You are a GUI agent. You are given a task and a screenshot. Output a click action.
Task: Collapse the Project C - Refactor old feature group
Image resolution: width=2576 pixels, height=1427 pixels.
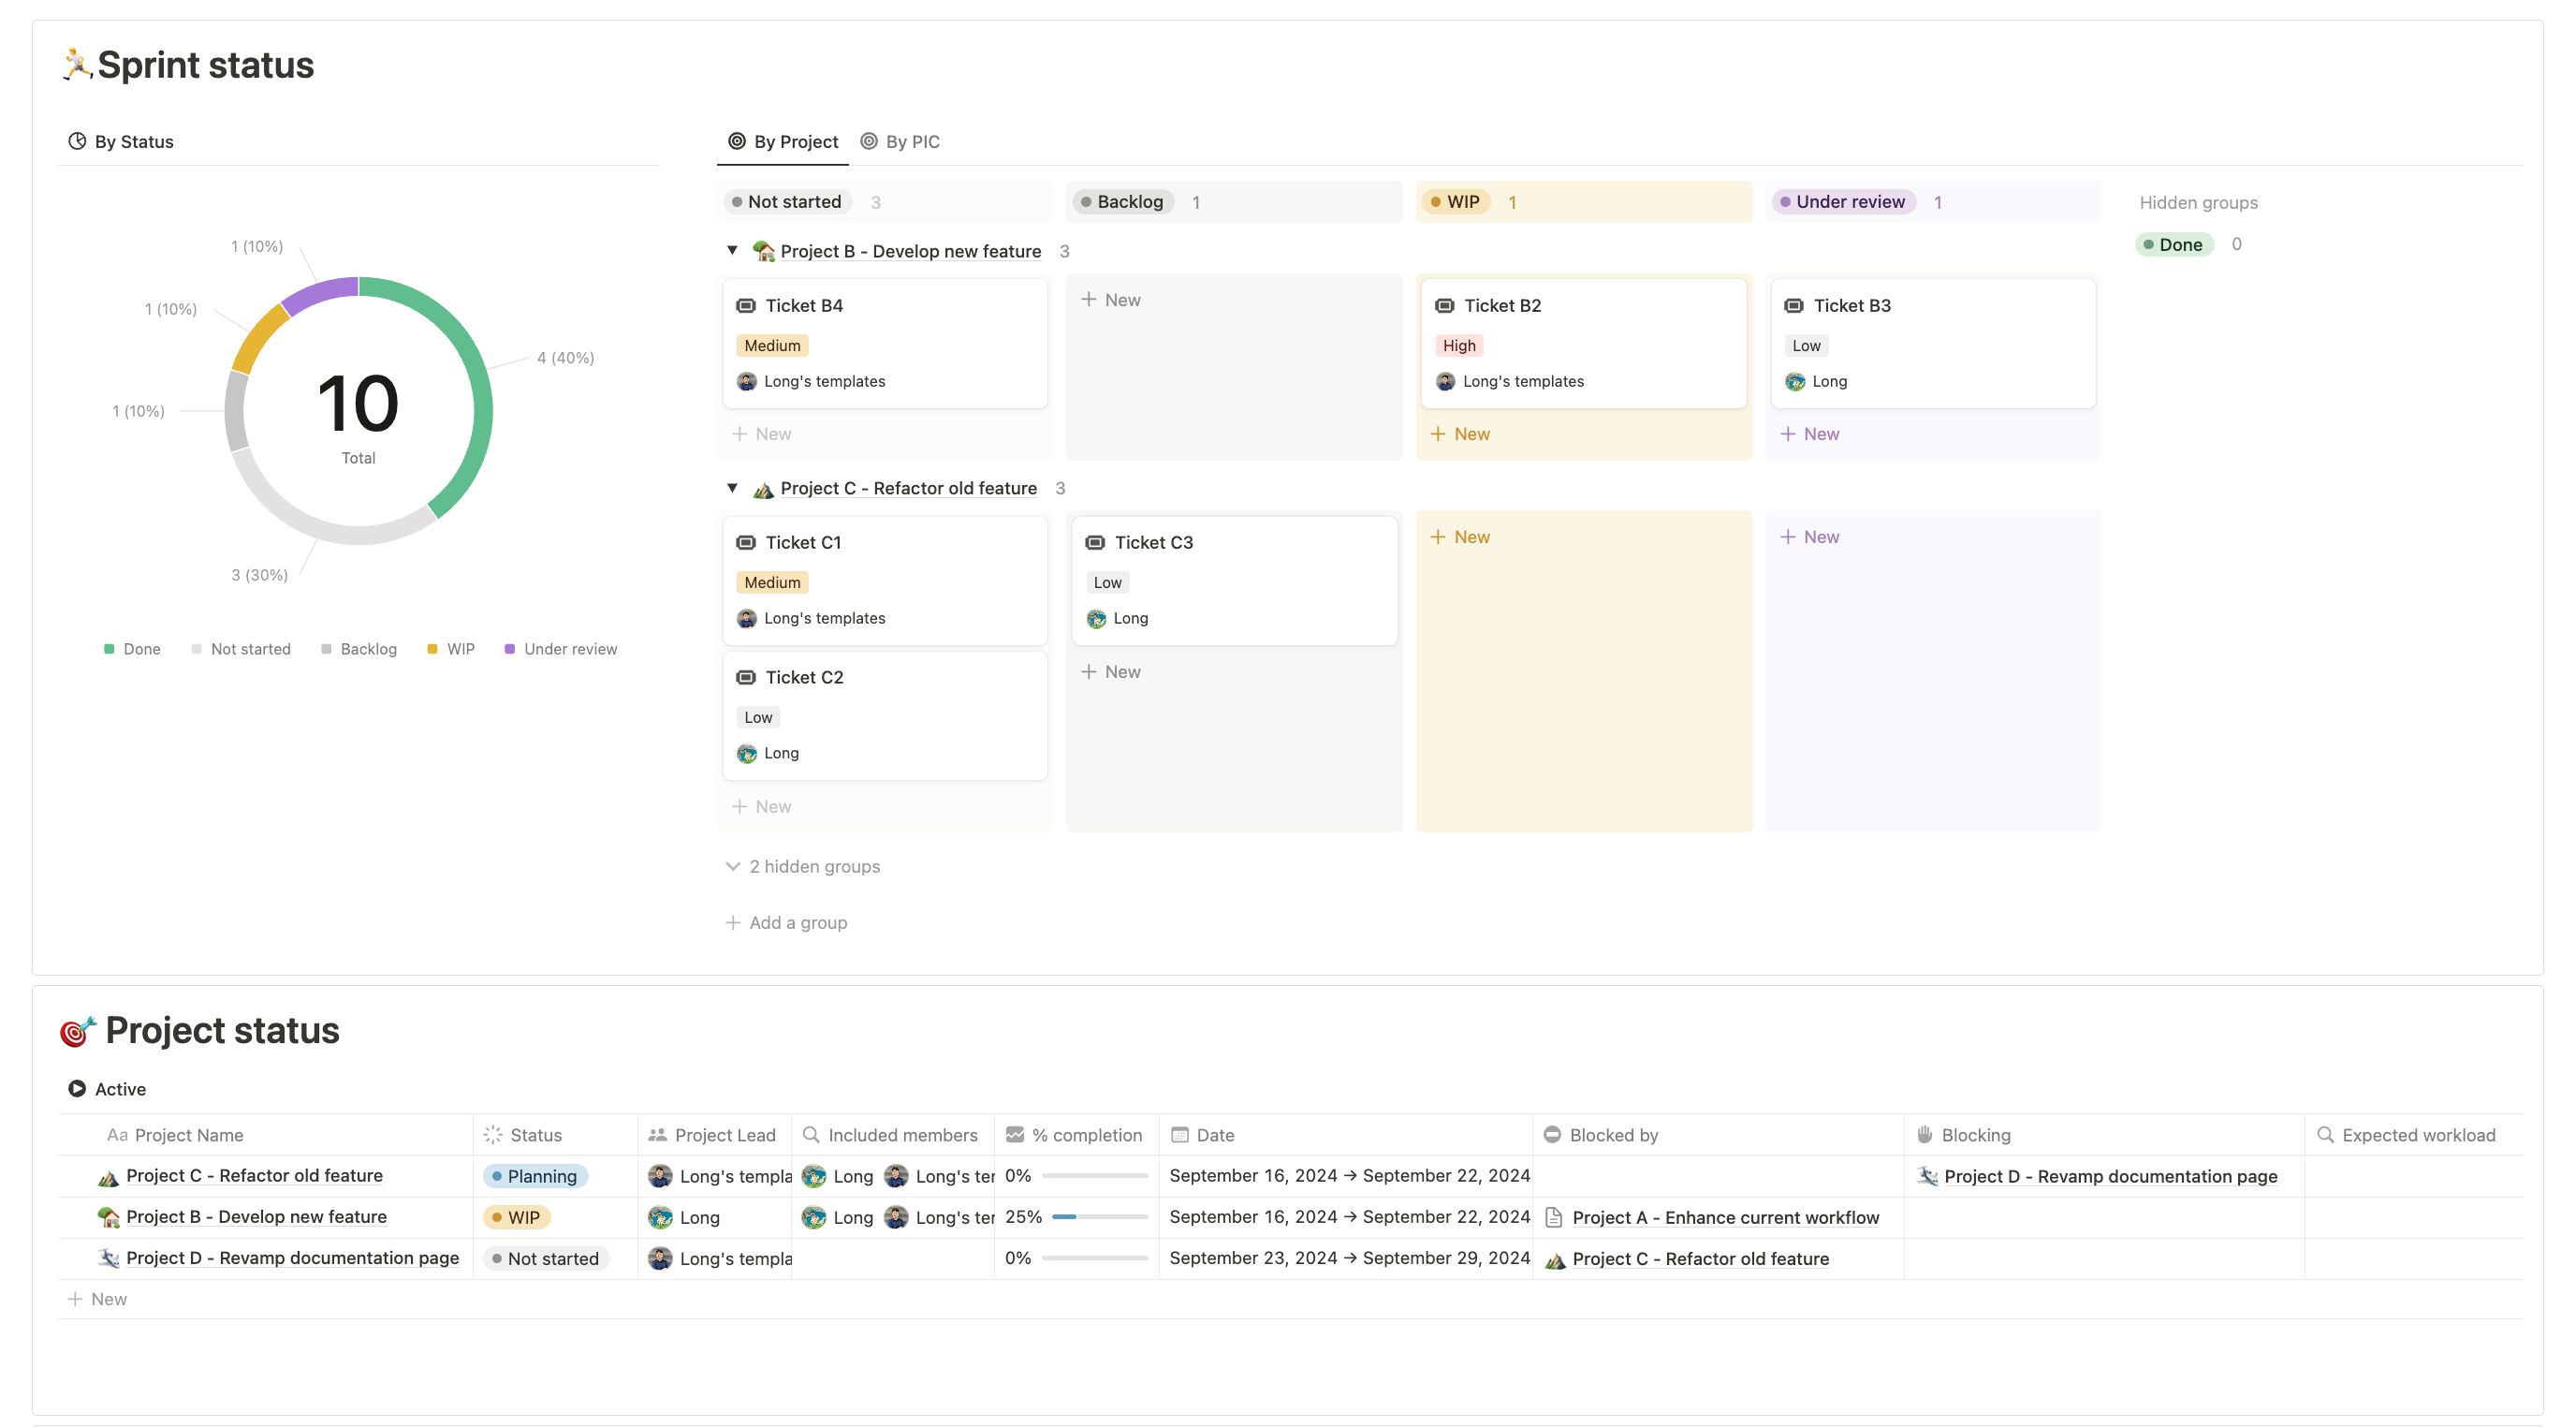click(x=732, y=488)
